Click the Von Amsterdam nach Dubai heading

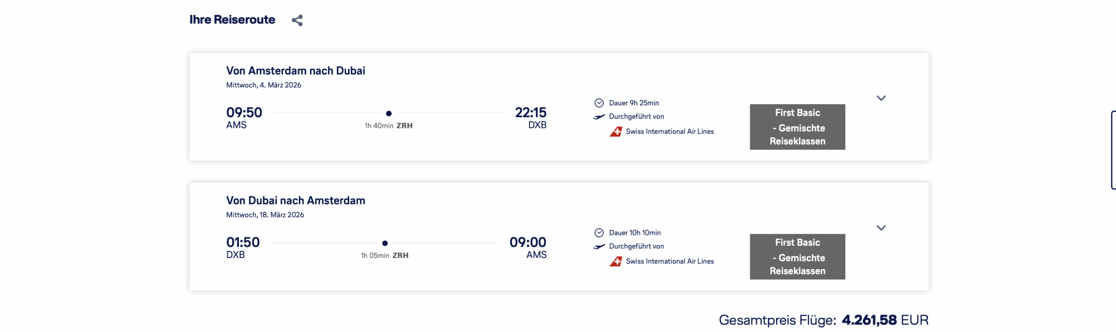pyautogui.click(x=295, y=70)
